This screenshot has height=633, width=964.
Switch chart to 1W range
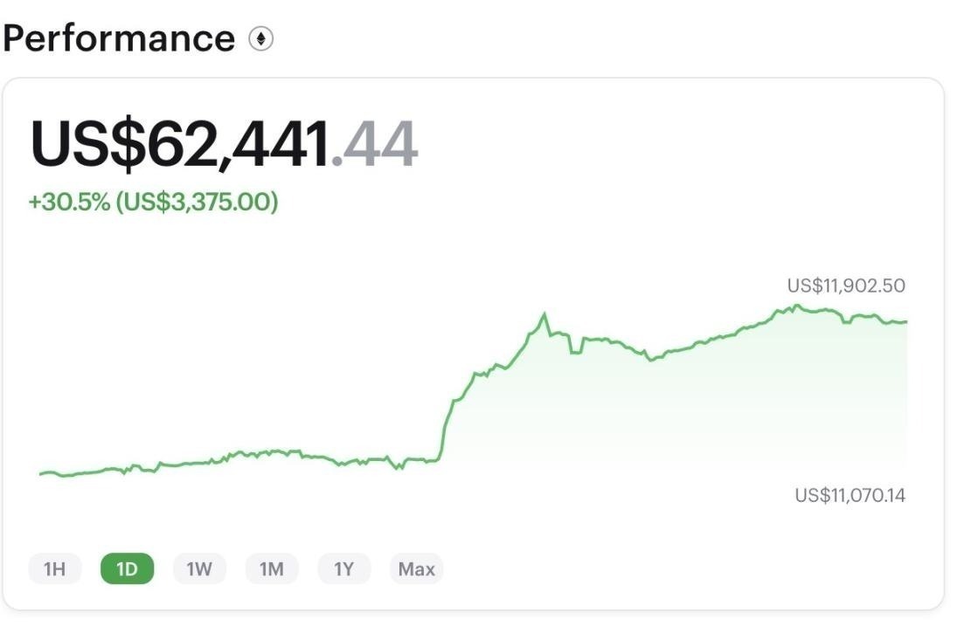point(199,569)
